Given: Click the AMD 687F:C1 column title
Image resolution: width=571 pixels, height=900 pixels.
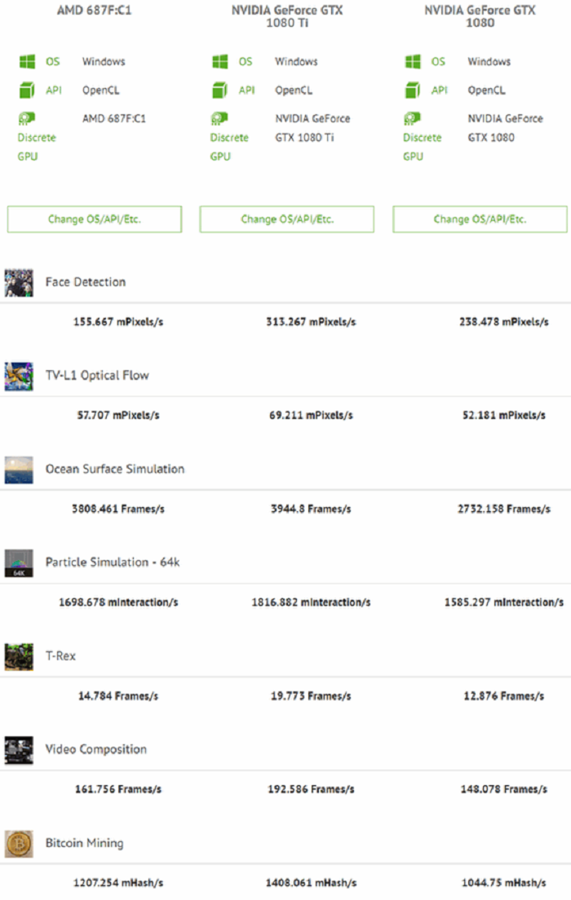Looking at the screenshot, I should pos(94,11).
